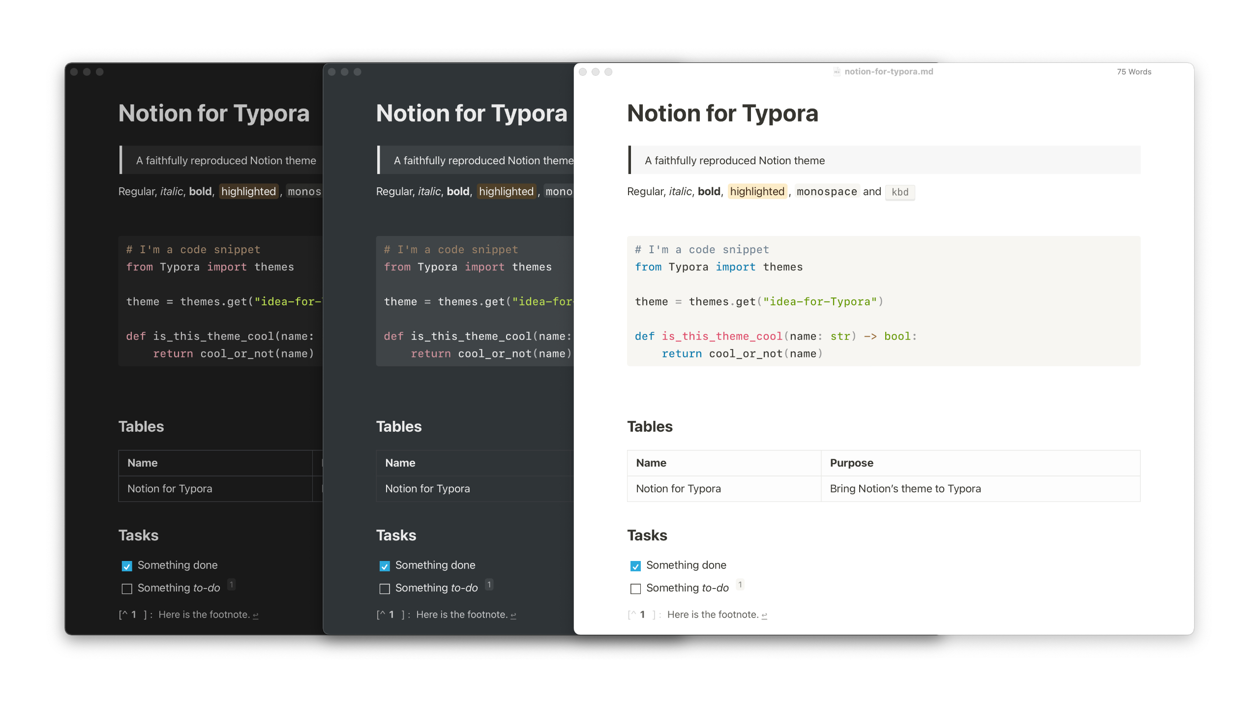1259x708 pixels.
Task: Open the 75 Words count popup
Action: [1134, 72]
